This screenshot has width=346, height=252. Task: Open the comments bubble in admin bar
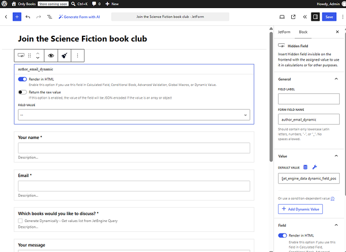tap(96, 4)
